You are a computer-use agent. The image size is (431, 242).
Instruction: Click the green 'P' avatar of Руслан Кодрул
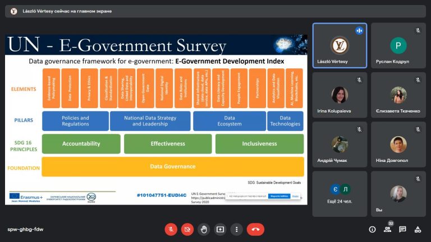point(398,45)
